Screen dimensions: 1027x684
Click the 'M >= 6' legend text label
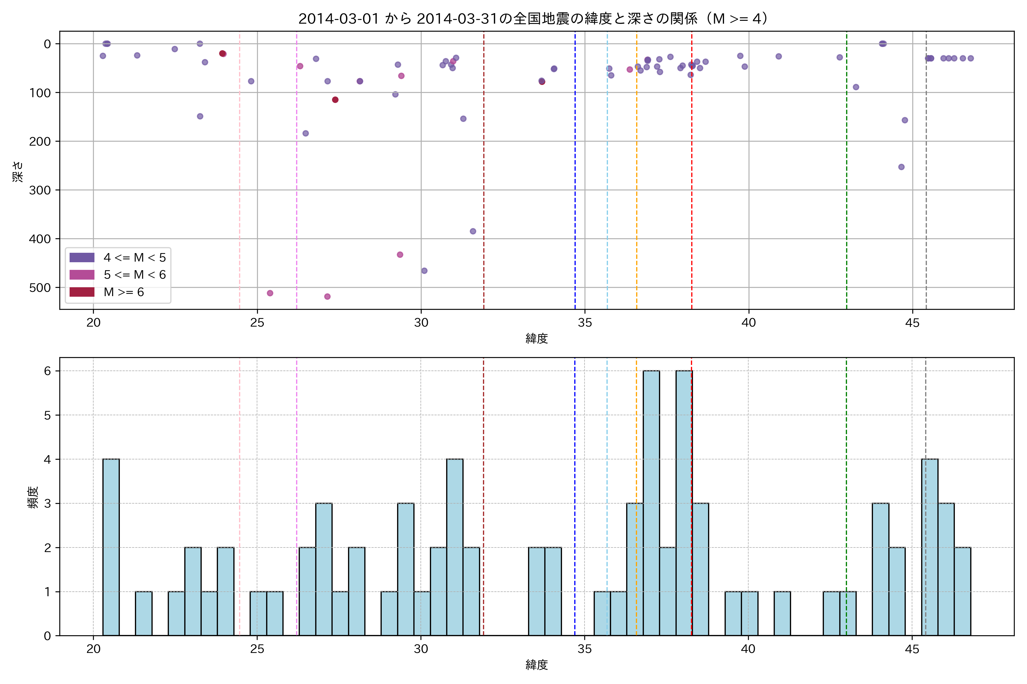(124, 292)
